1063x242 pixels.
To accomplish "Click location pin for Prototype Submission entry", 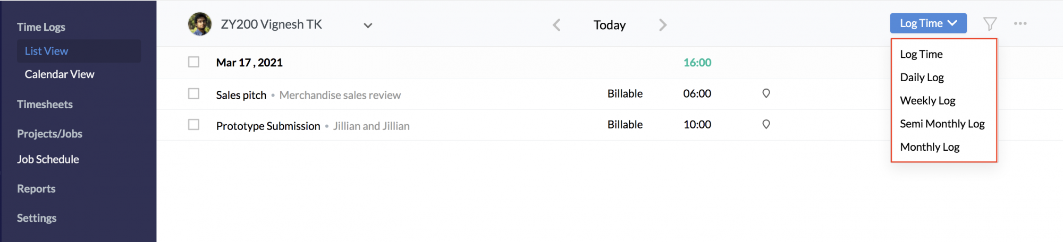I will tap(766, 124).
